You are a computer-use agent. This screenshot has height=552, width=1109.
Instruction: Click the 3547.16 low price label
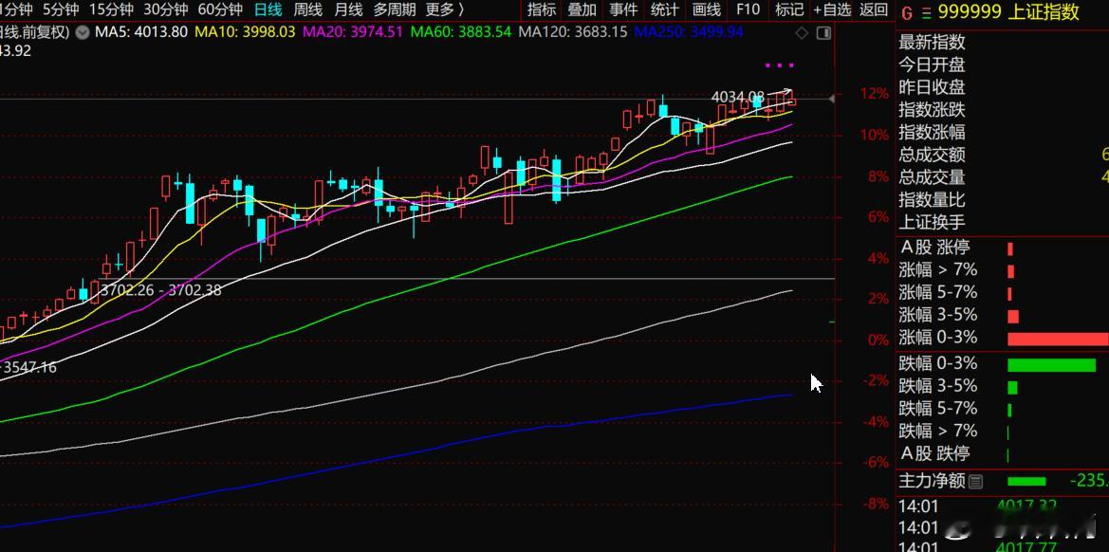point(30,368)
